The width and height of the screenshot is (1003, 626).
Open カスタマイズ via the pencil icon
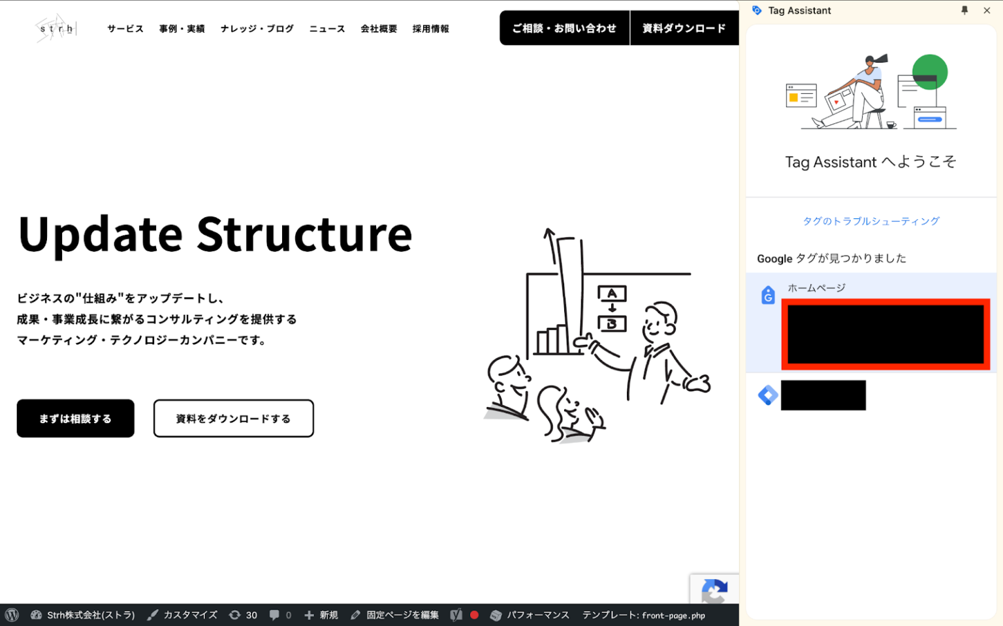click(x=153, y=614)
